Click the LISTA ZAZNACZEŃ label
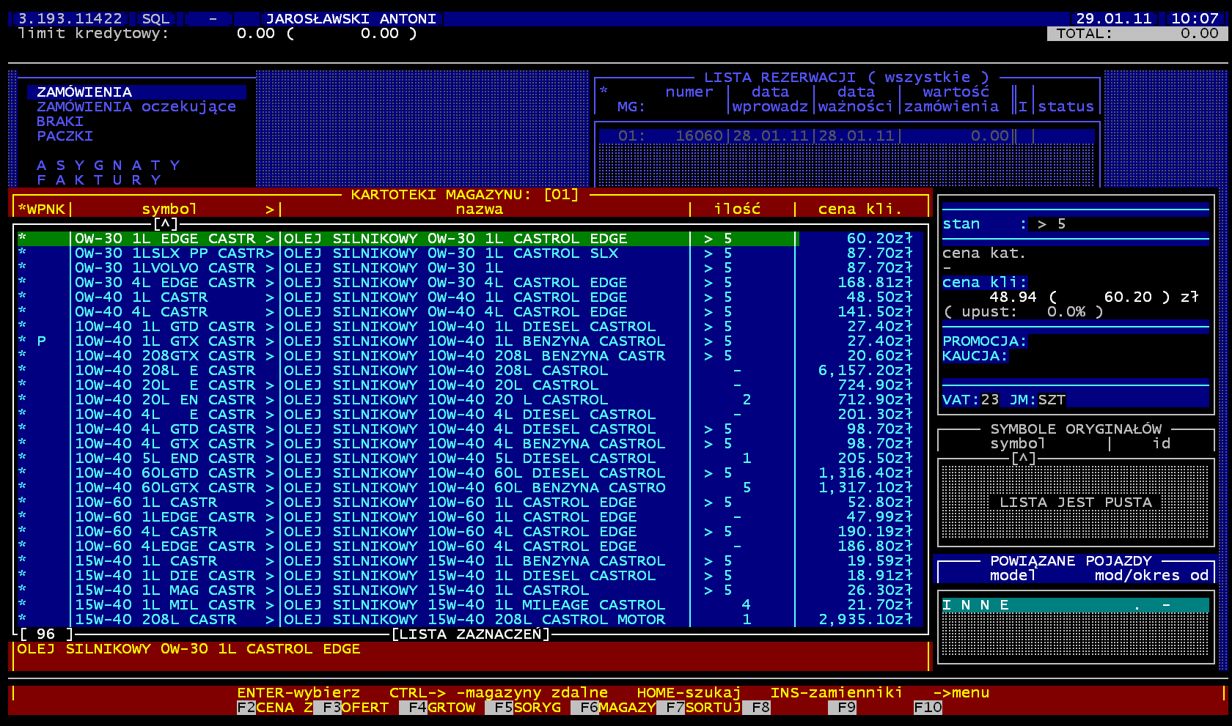Viewport: 1232px width, 726px height. [x=470, y=634]
